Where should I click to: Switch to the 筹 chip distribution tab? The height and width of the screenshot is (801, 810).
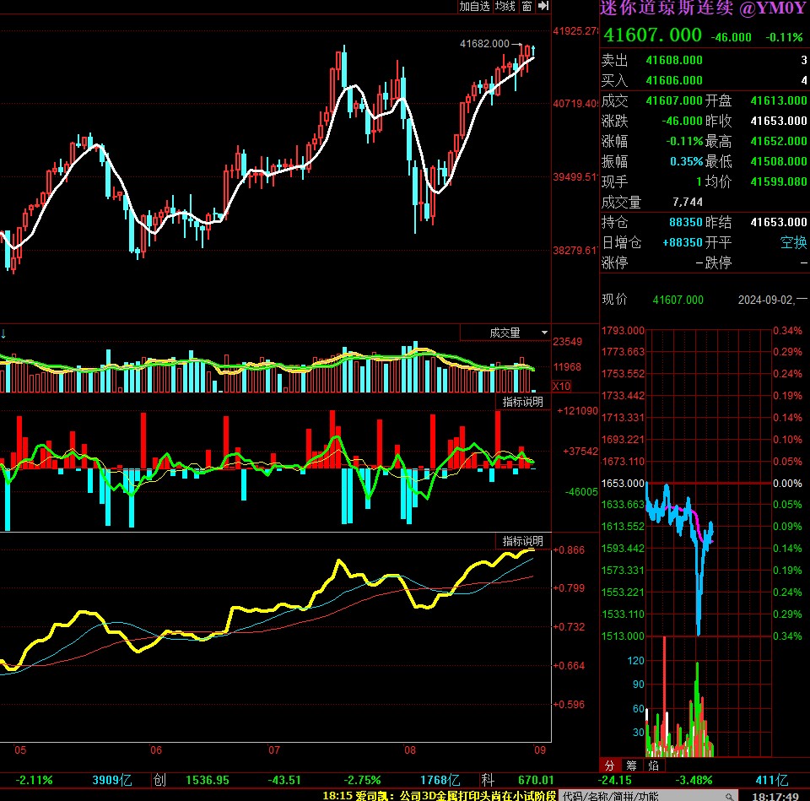point(631,766)
